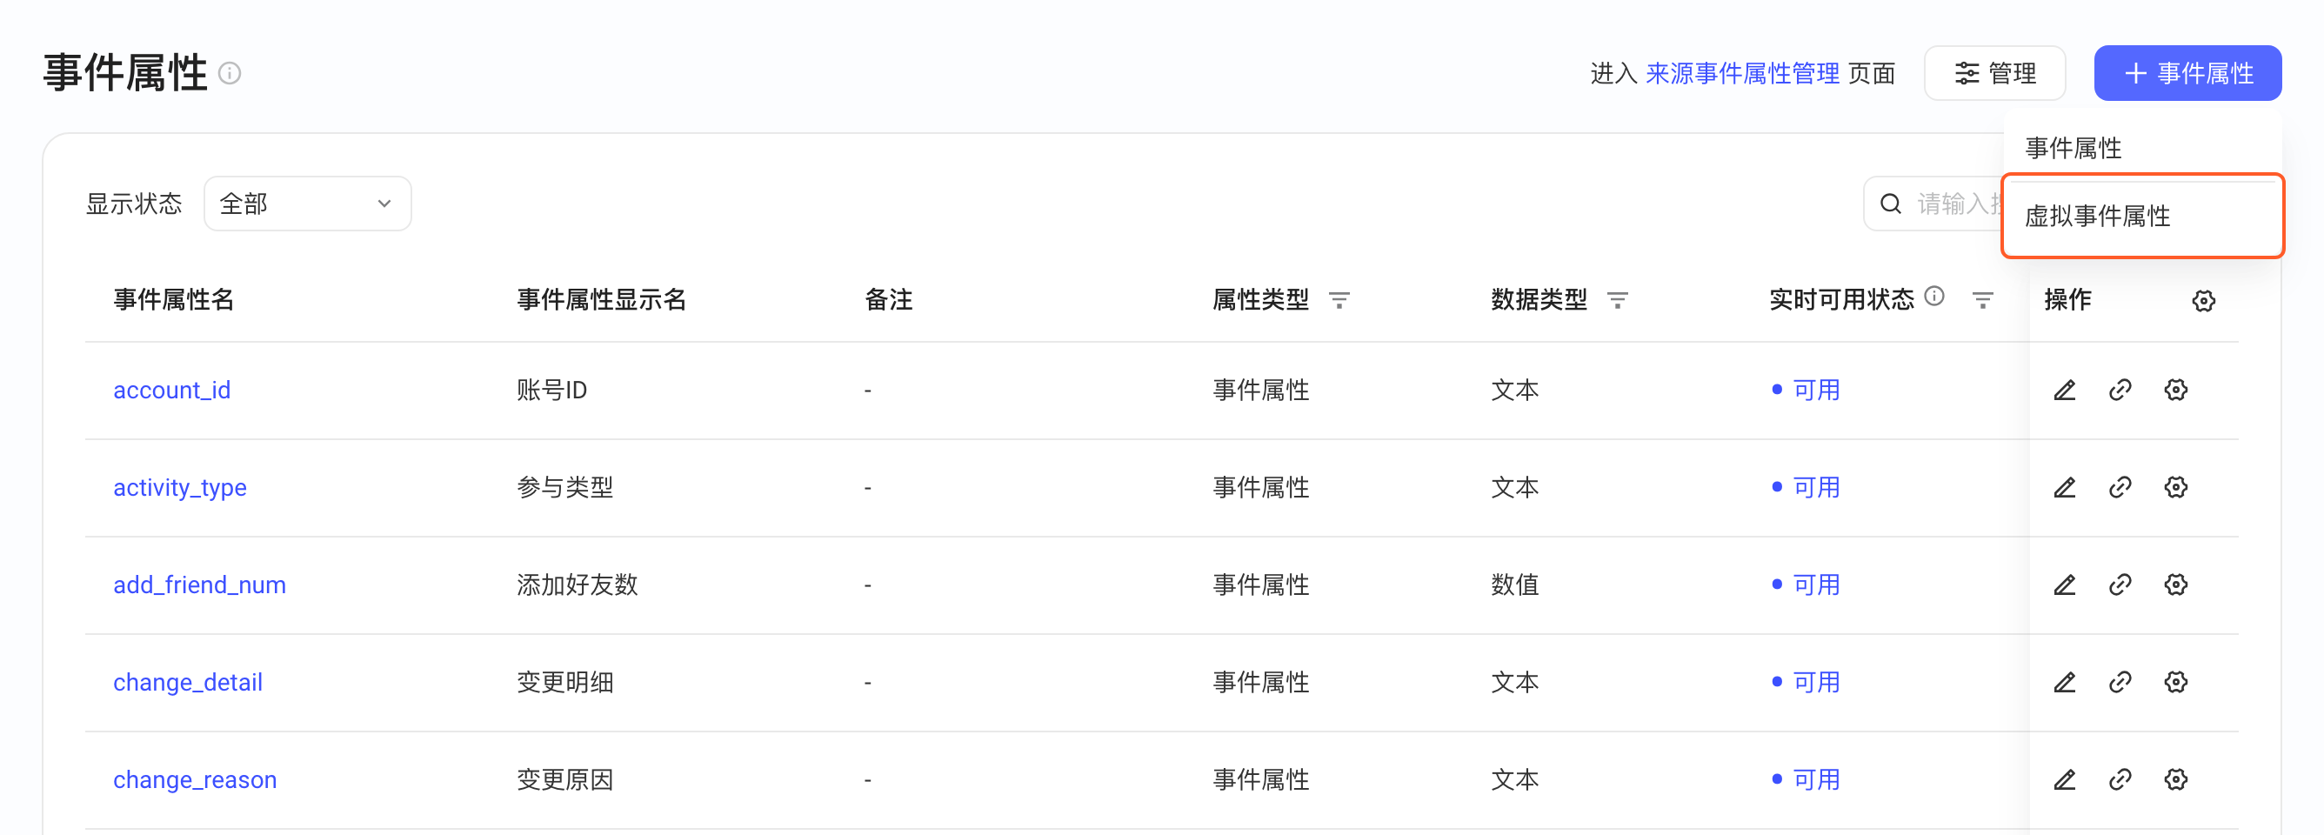Click info icon next to 实时可用状态
The image size is (2324, 835).
coord(1934,297)
